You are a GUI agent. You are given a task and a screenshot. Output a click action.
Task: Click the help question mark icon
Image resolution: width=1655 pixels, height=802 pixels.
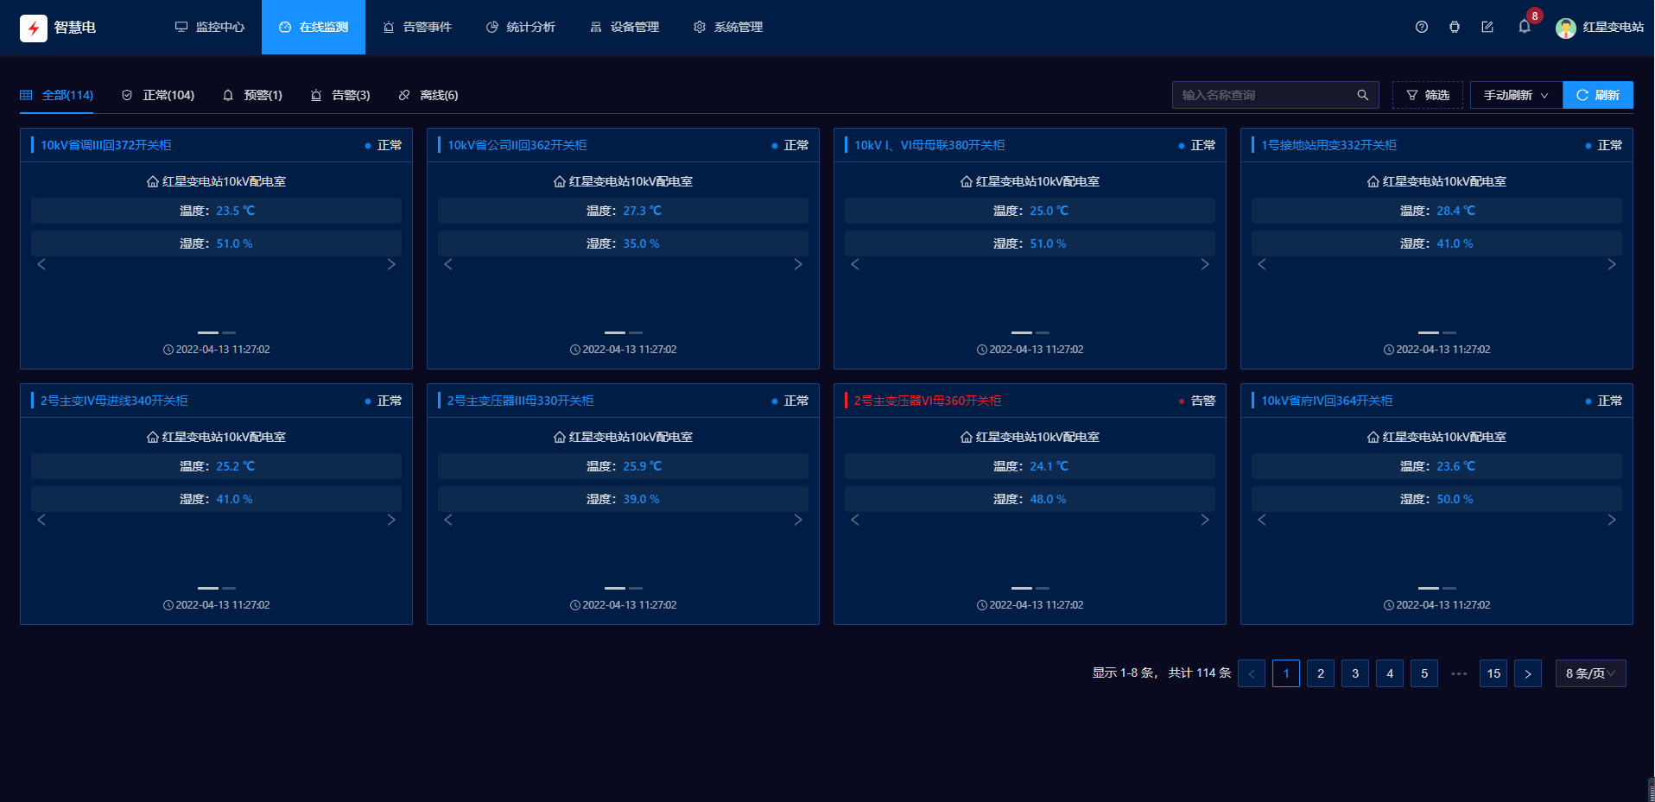tap(1421, 27)
